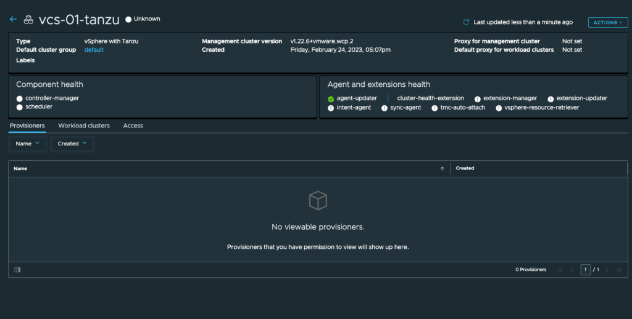Viewport: 632px width, 319px height.
Task: Switch to the Workload clusters tab
Action: tap(84, 126)
